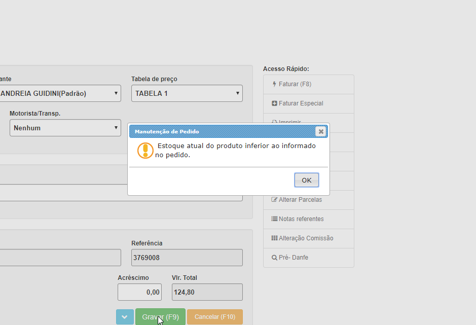Click the orange warning exclamation icon
The height and width of the screenshot is (325, 476).
pyautogui.click(x=145, y=150)
